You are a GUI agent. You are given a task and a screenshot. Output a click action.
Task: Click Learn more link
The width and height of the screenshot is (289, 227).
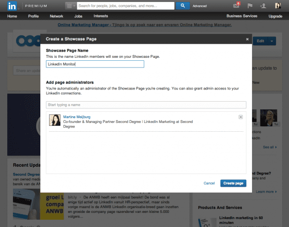[x=266, y=192]
